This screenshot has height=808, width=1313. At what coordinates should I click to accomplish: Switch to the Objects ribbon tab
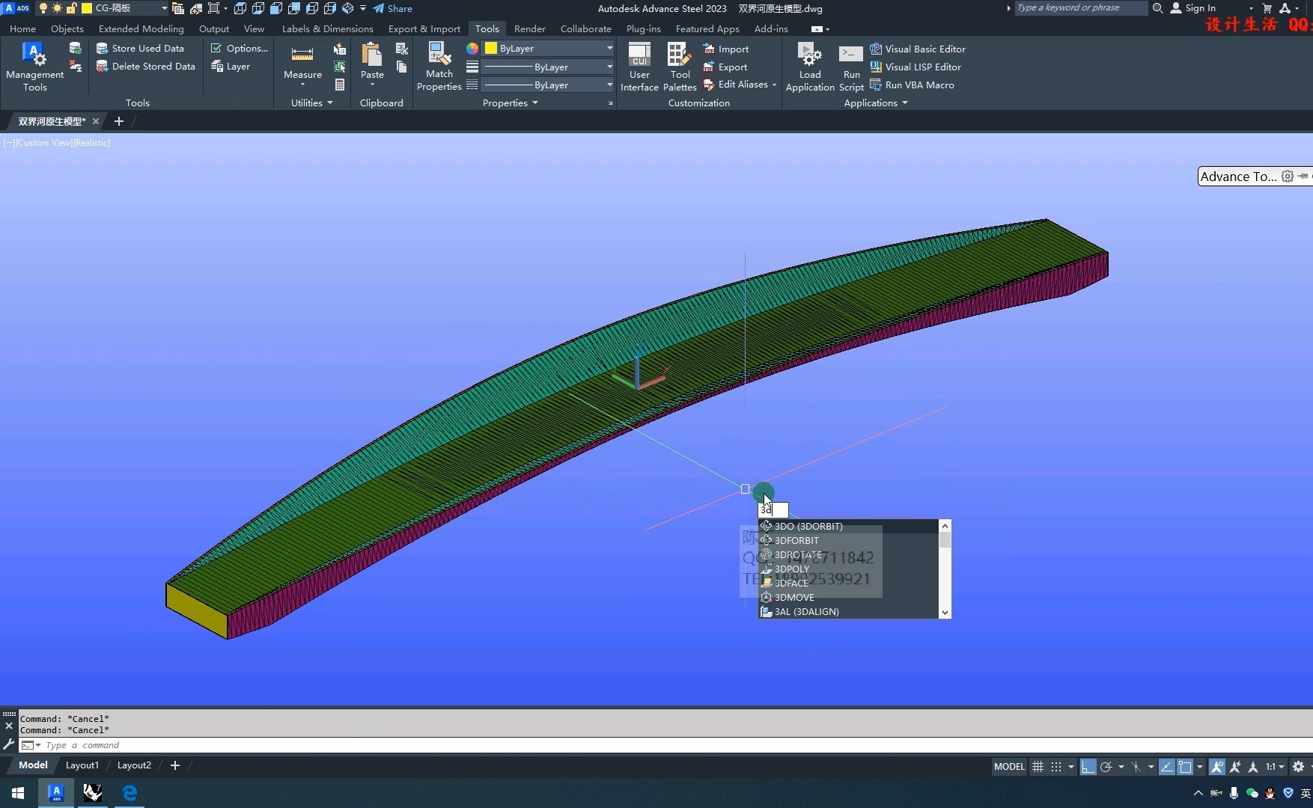click(x=67, y=28)
